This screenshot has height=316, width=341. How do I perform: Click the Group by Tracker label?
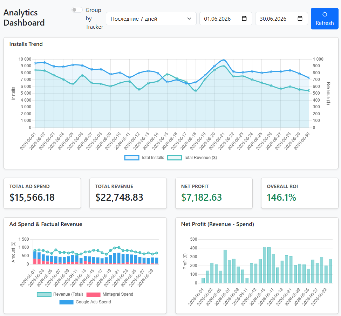(x=94, y=19)
